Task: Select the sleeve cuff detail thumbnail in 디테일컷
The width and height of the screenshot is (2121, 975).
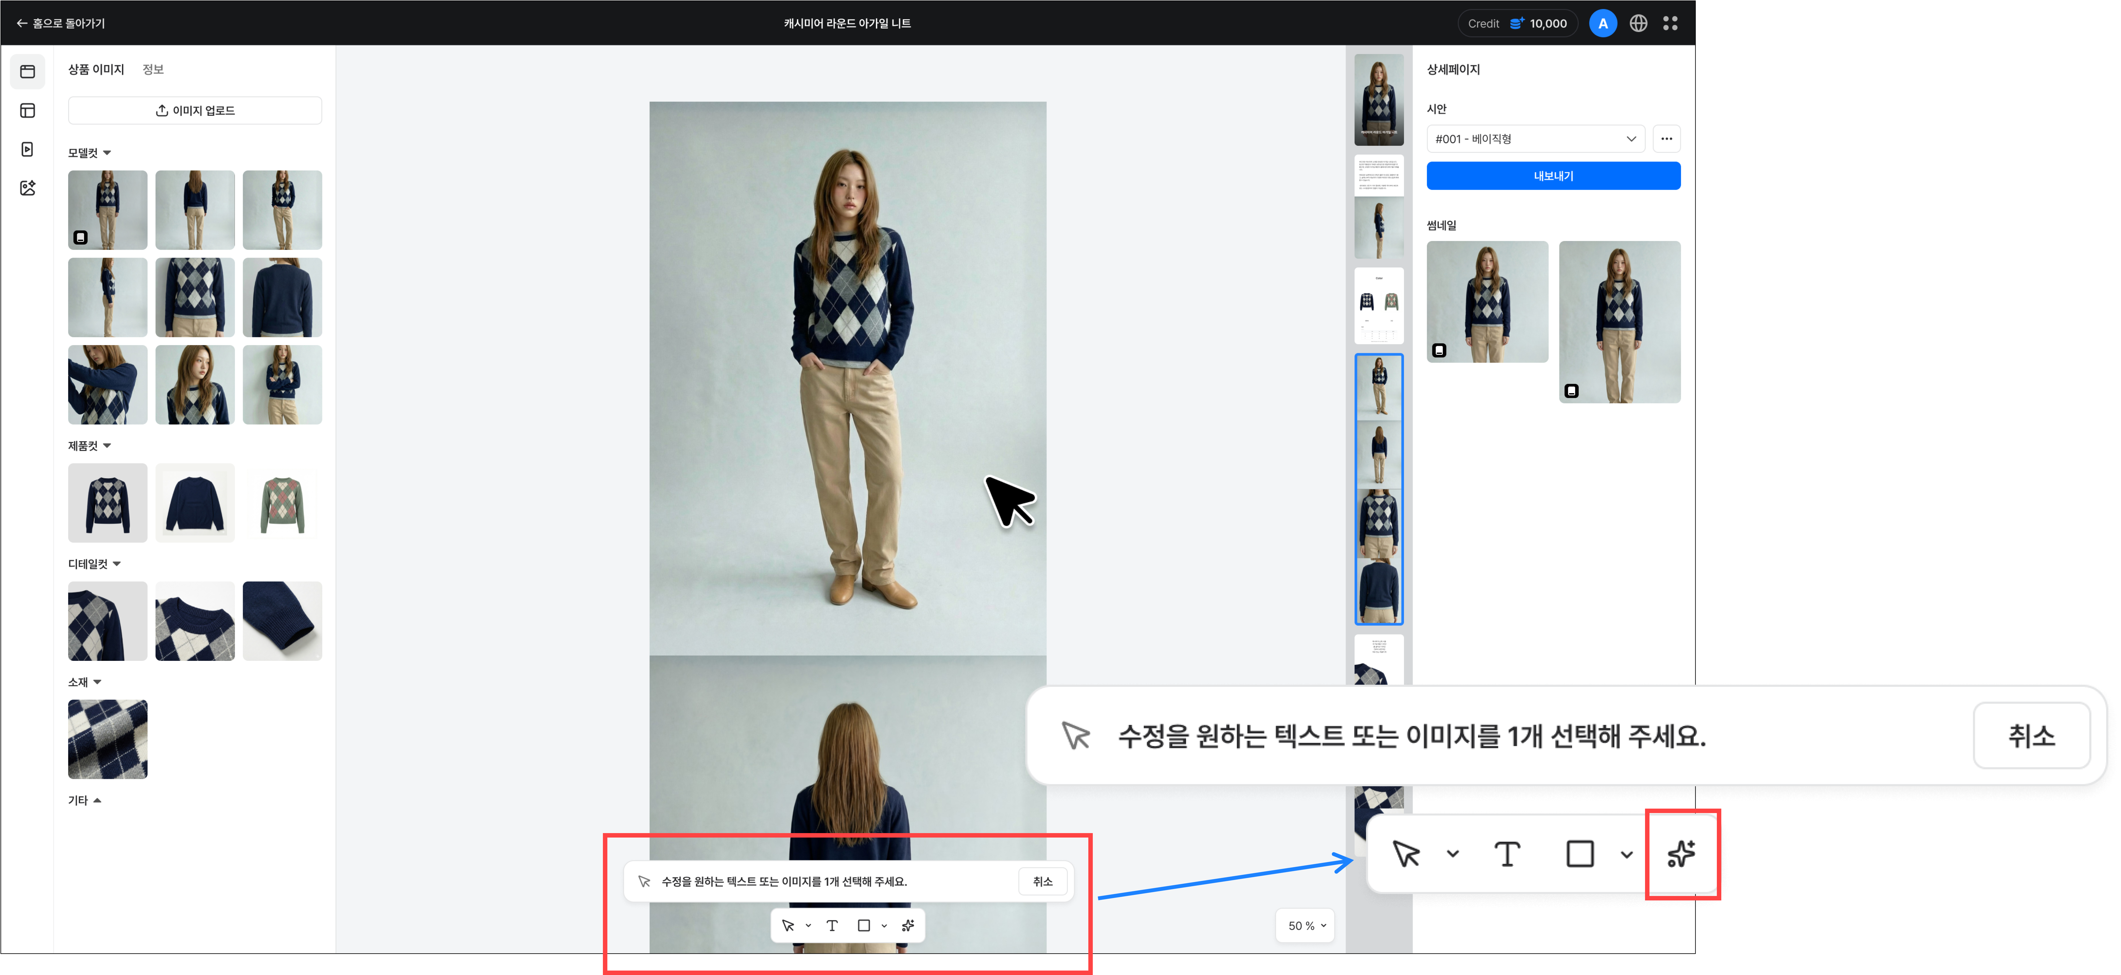Action: (x=283, y=621)
